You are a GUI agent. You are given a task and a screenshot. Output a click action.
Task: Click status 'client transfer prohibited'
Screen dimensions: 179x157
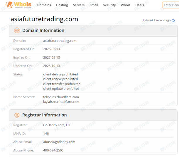[x=62, y=84]
